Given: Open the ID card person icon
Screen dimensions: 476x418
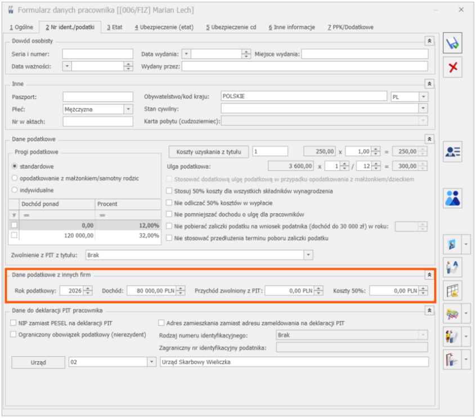Looking at the screenshot, I should point(452,151).
